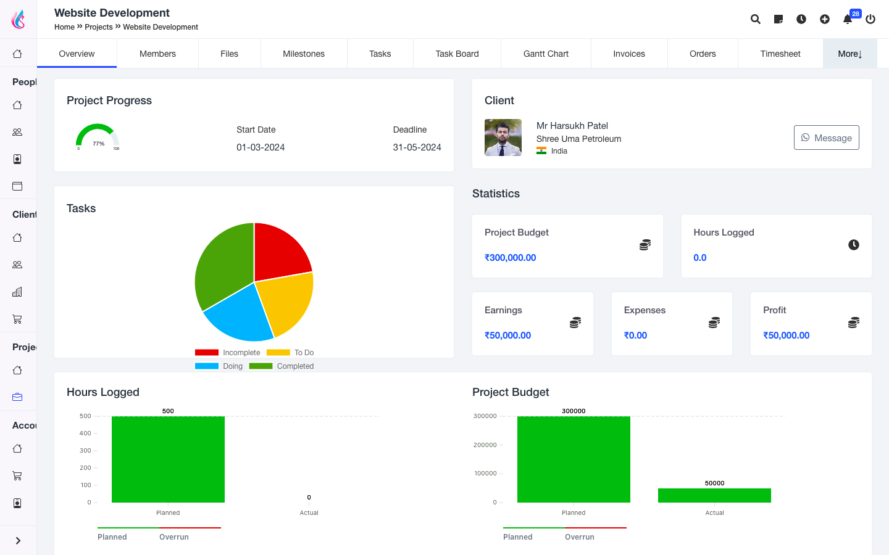Toggle the Completed legend entry
The image size is (889, 555).
coord(282,366)
